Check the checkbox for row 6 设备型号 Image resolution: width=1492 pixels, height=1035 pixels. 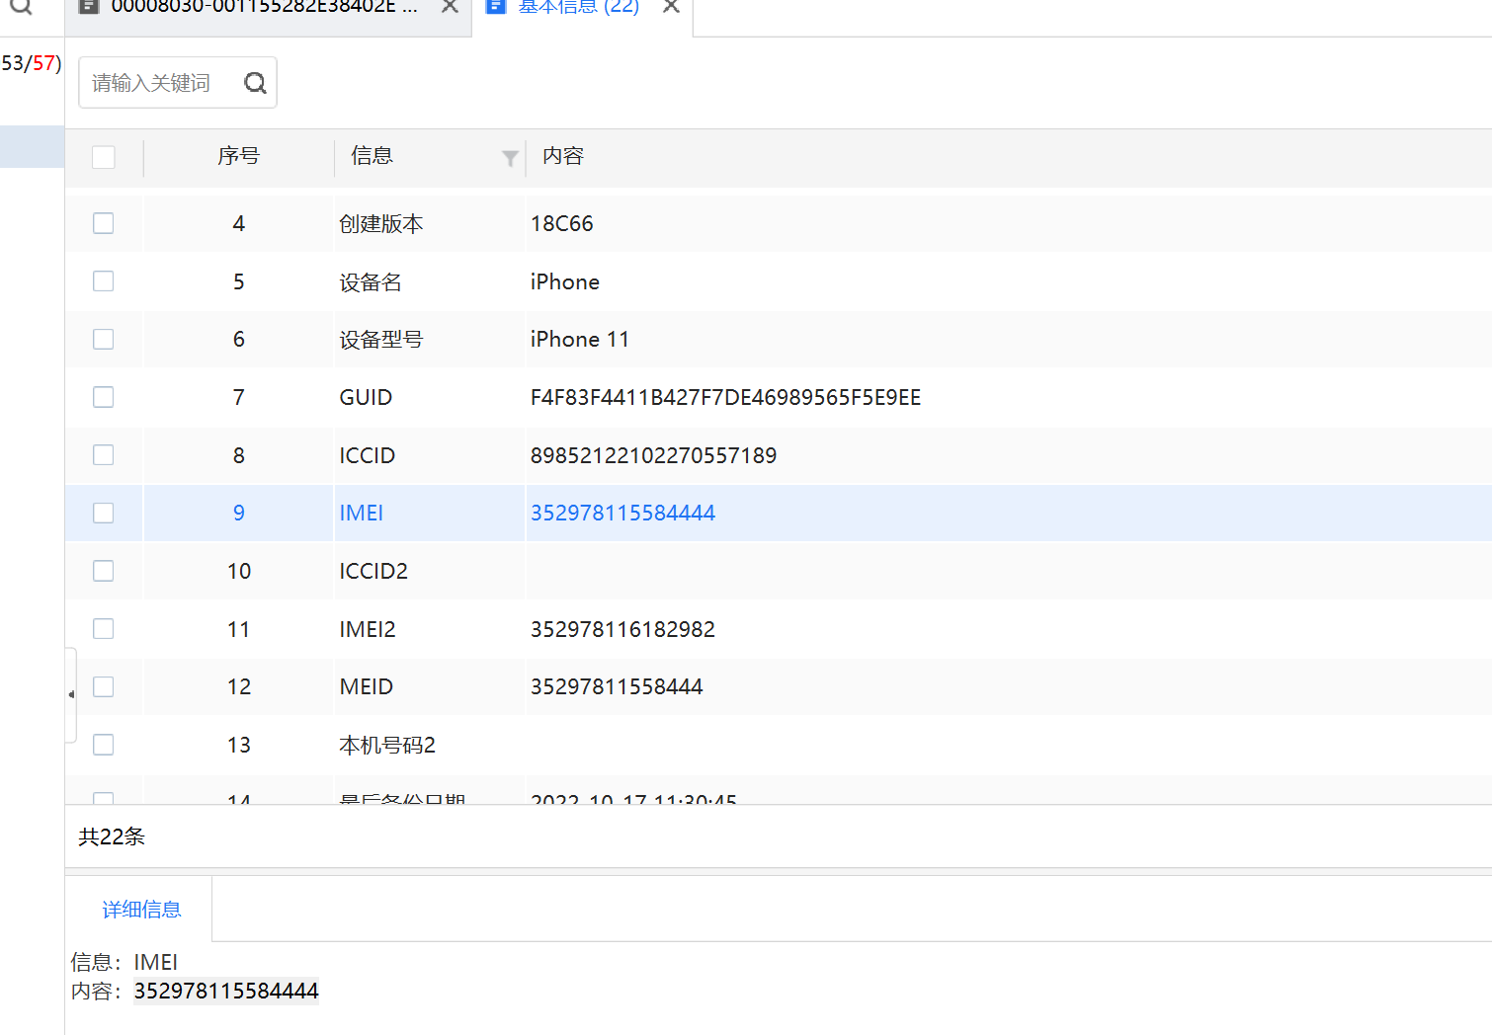104,339
